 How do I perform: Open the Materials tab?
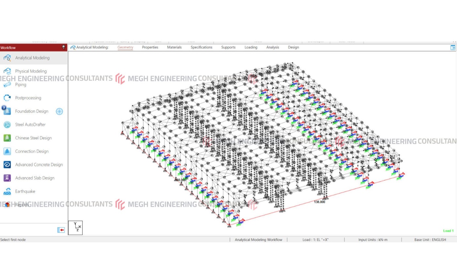pos(174,47)
